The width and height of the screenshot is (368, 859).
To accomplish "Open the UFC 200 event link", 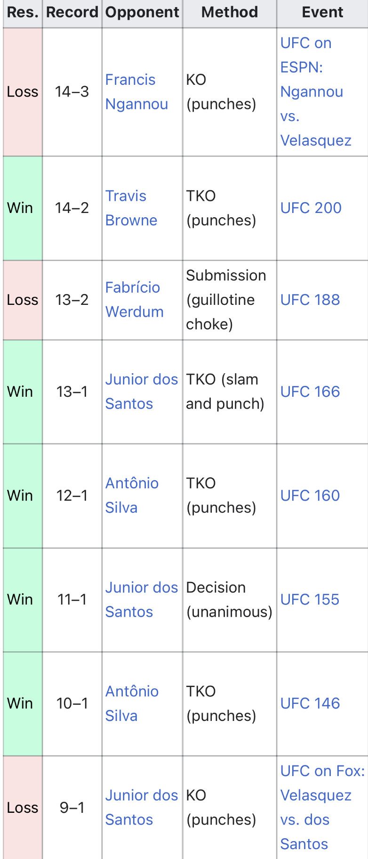I will [311, 208].
